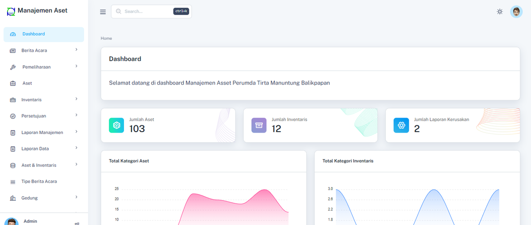Click the Dashboard speedometer icon
This screenshot has height=225, width=531.
tap(13, 34)
